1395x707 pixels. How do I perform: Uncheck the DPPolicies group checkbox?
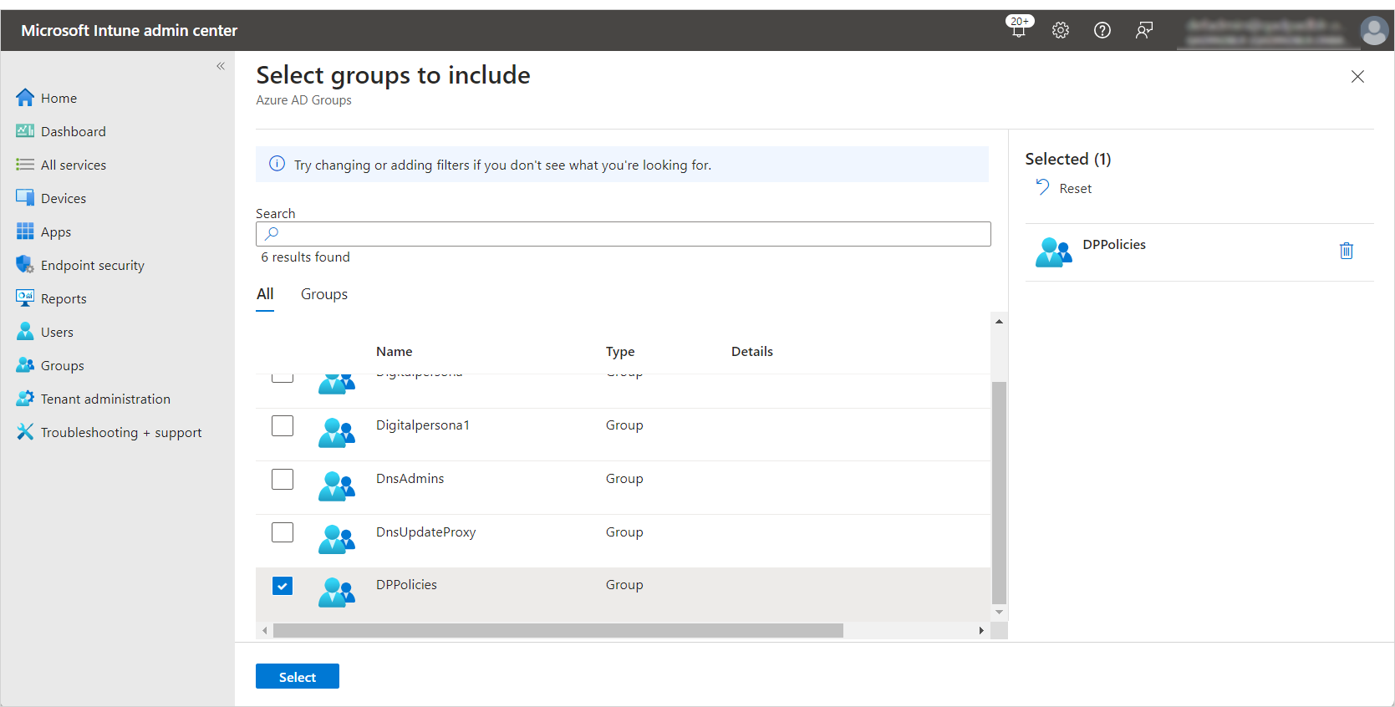[283, 586]
